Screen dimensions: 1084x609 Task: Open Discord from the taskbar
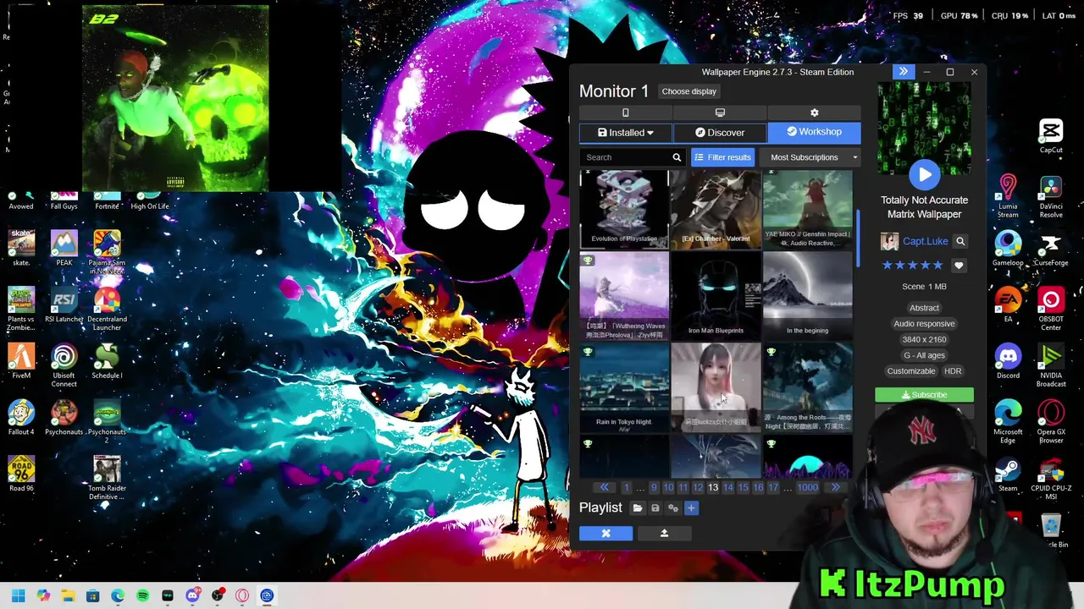[x=192, y=595]
